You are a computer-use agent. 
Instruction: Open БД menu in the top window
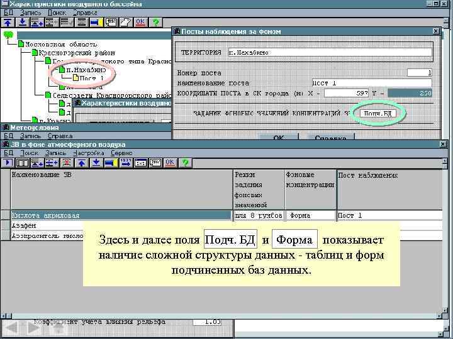9,13
